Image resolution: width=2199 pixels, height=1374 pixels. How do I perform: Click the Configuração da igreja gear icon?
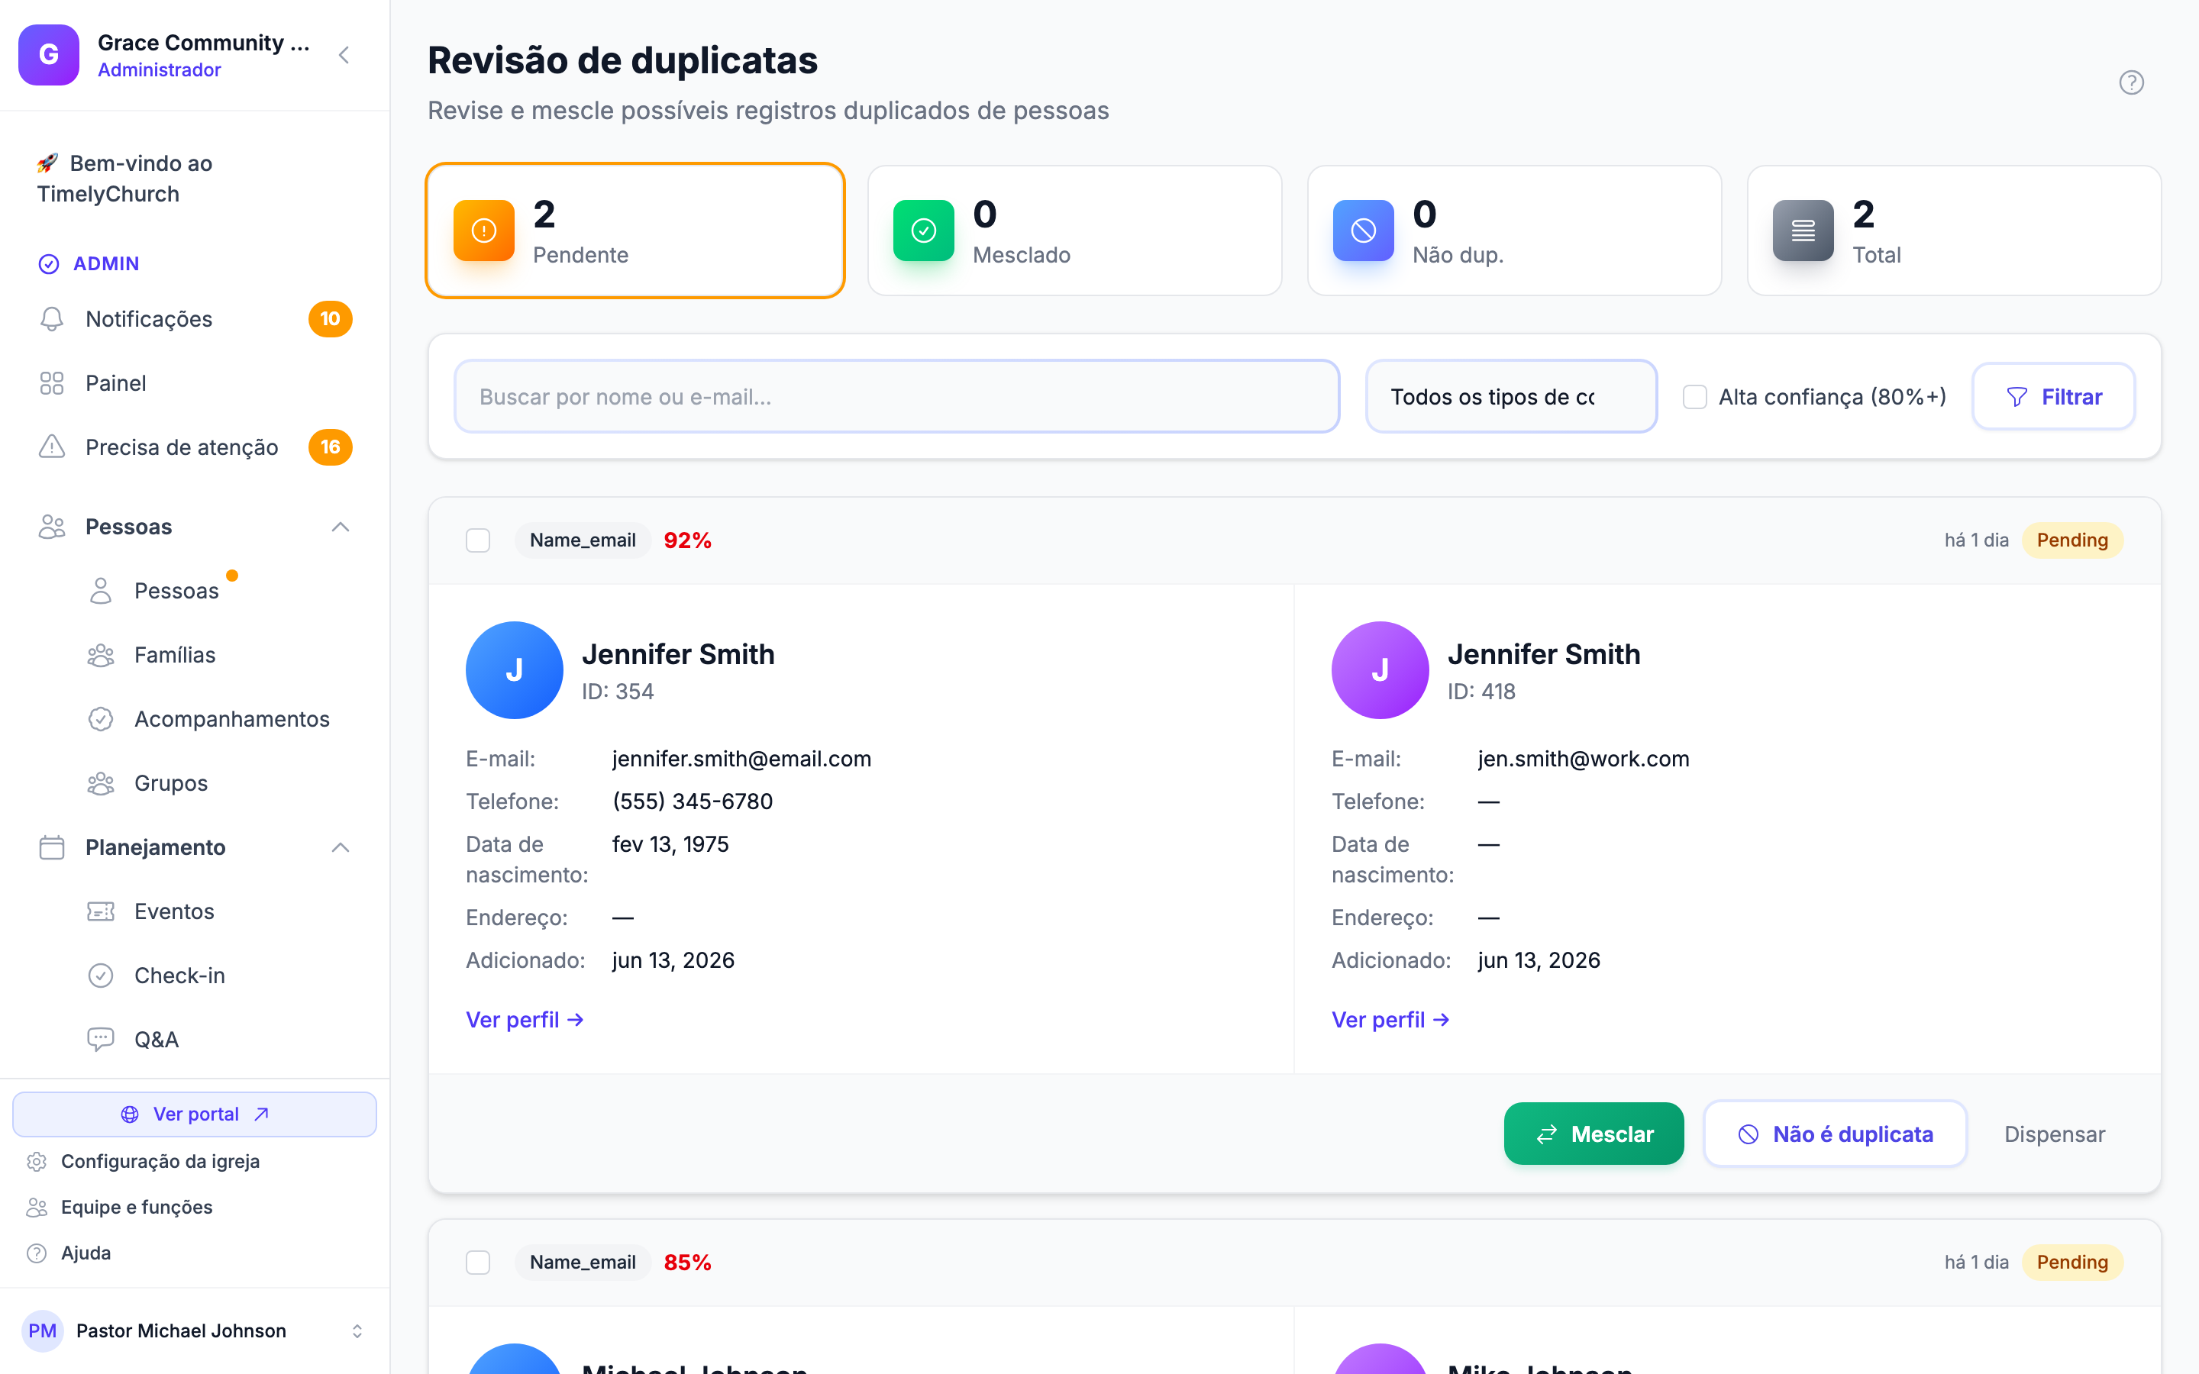click(37, 1161)
